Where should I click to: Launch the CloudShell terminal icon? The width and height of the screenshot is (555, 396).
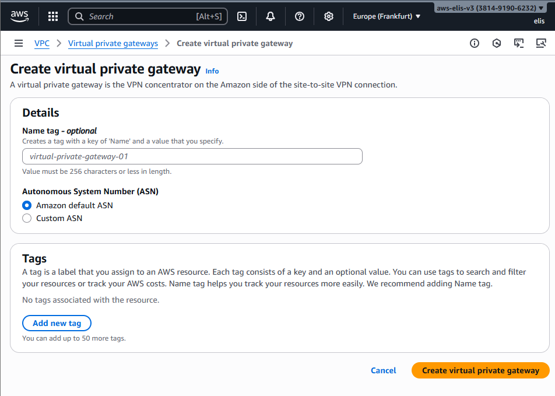pyautogui.click(x=242, y=16)
